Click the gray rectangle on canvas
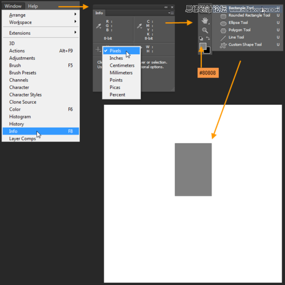 193,169
